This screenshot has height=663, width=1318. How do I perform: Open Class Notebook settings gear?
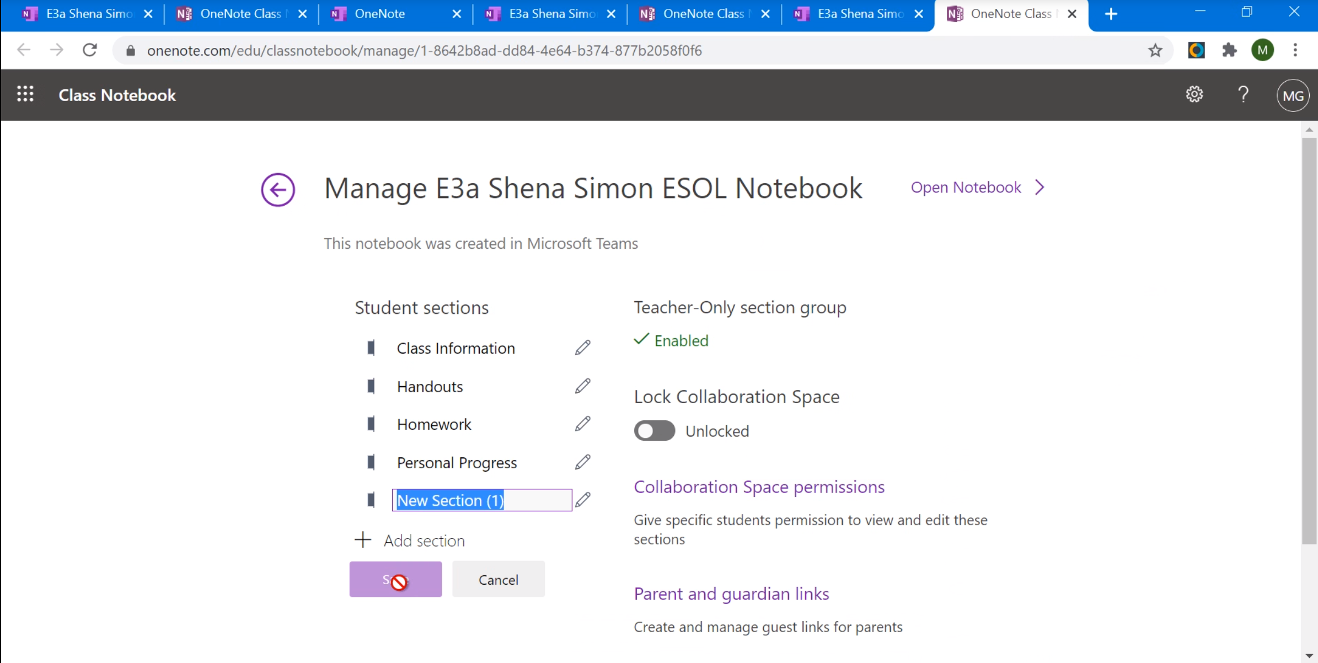click(x=1194, y=94)
